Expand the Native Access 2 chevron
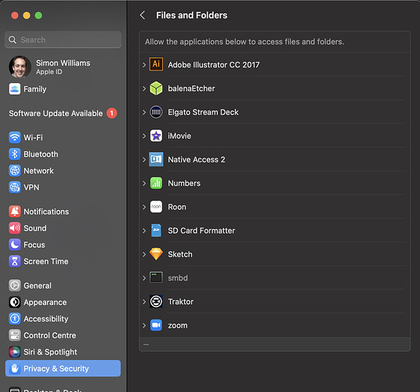This screenshot has height=392, width=420. pos(144,160)
